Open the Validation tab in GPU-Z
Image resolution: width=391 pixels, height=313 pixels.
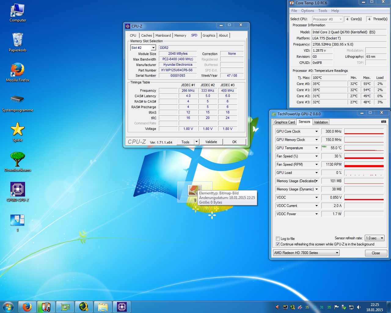(321, 122)
